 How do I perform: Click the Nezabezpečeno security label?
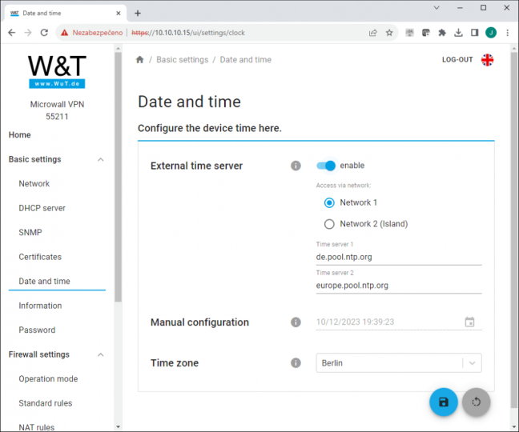[98, 32]
